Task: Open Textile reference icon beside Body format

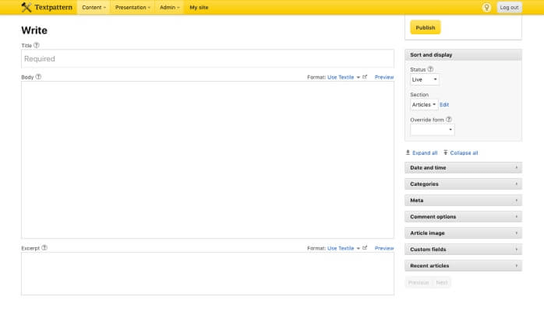Action: [x=365, y=77]
